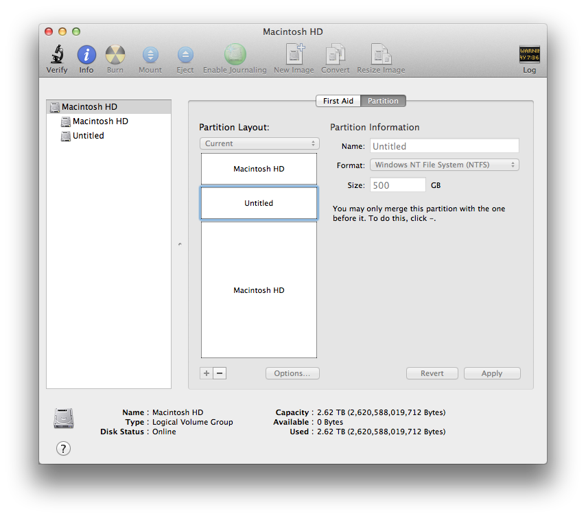Click the Used 2.62 TB value text
Image resolution: width=586 pixels, height=518 pixels.
point(382,432)
